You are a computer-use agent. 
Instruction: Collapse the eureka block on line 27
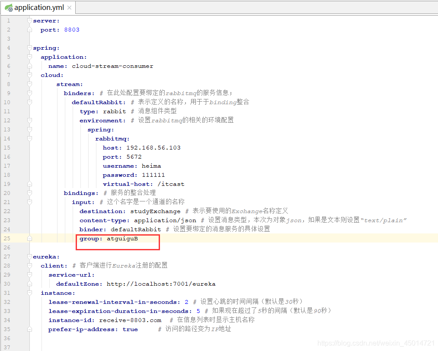coord(29,256)
